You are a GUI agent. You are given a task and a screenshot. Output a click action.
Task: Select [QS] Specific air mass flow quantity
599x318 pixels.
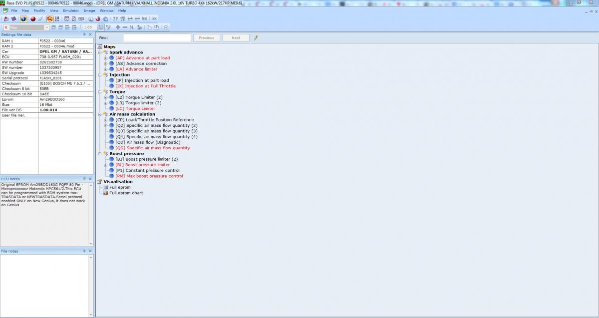tap(152, 148)
